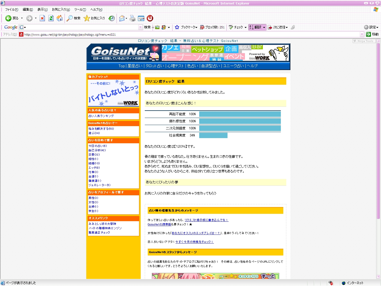Click the vertical scrollbar down arrow
381x286 pixels.
pos(378,277)
